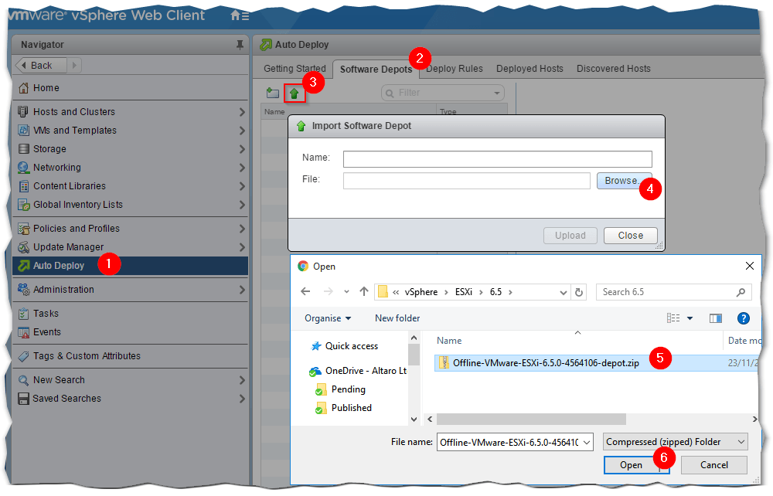
Task: Expand the Networking chevron
Action: tap(242, 168)
